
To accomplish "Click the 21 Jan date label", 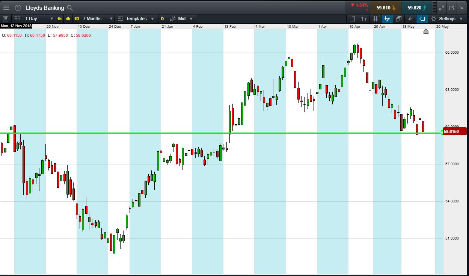I will 167,26.
